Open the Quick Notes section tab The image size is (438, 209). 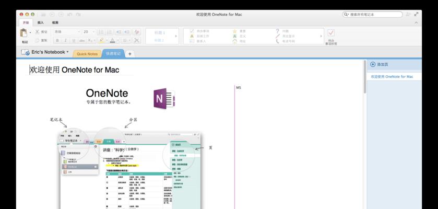pyautogui.click(x=87, y=54)
